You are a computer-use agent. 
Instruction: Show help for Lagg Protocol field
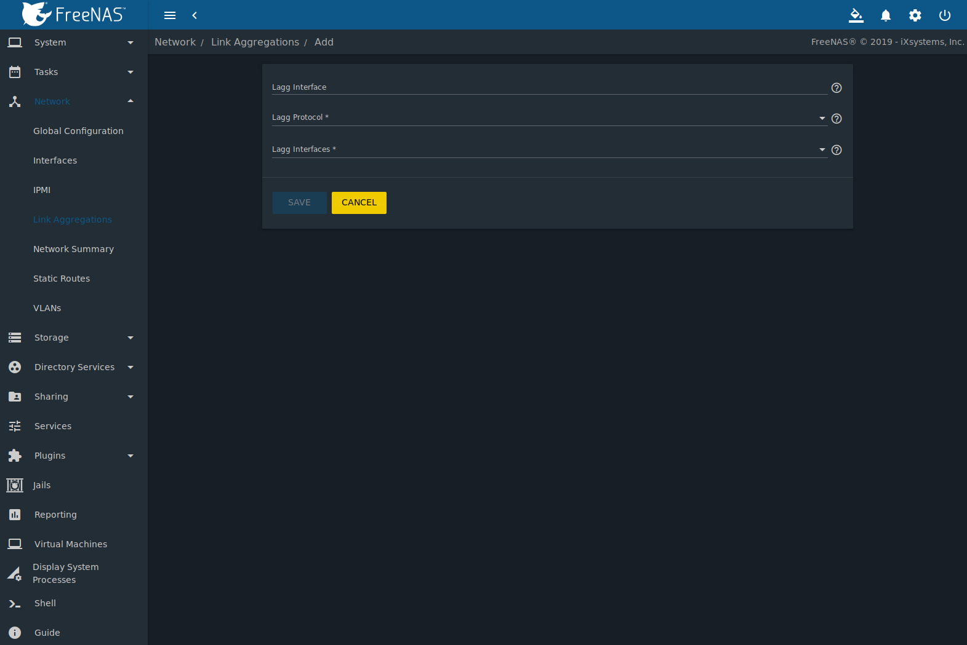[837, 119]
